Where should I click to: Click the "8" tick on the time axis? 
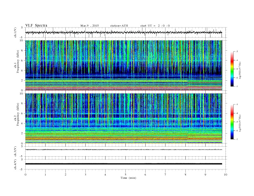click(185, 175)
